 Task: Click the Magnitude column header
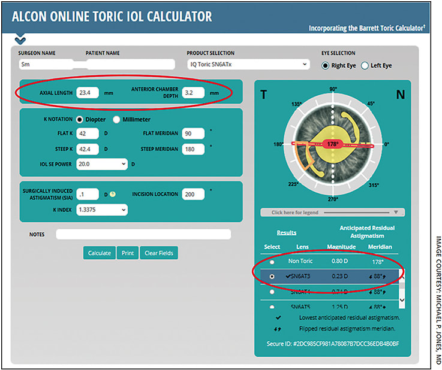coord(341,247)
